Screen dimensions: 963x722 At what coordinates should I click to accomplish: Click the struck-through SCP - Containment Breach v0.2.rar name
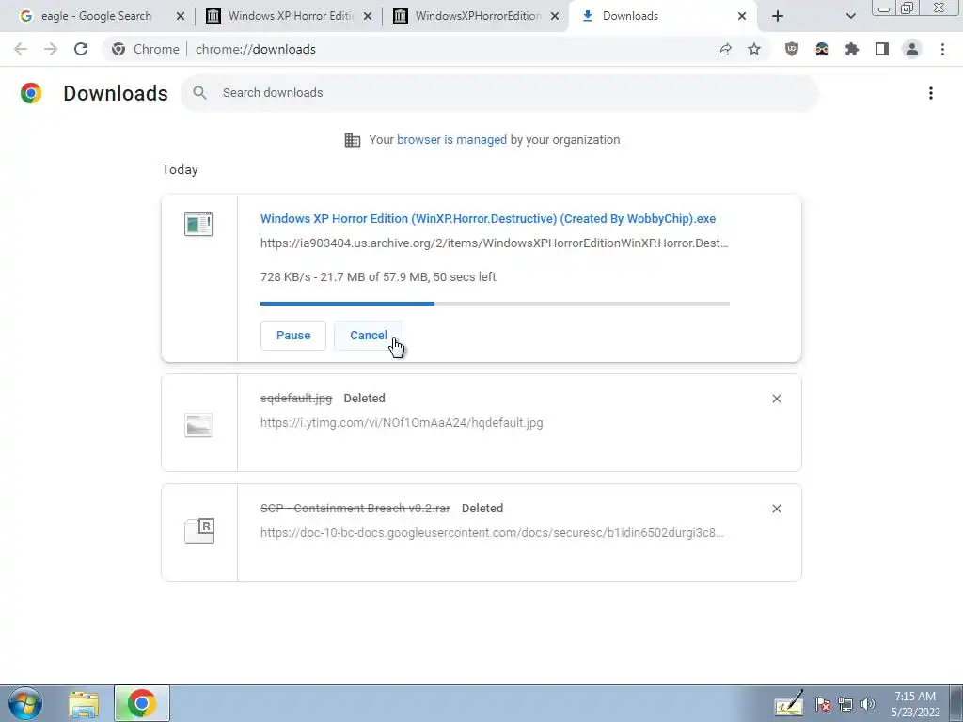click(x=355, y=509)
